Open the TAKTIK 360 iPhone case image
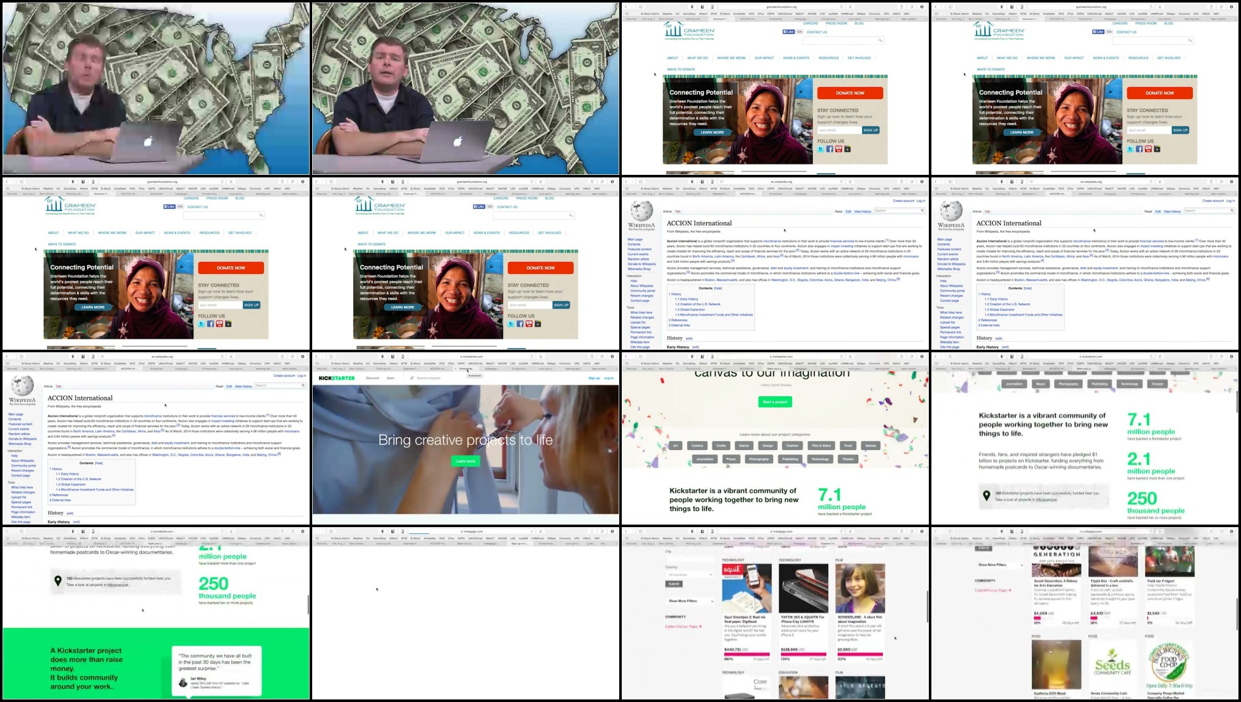This screenshot has width=1241, height=702. 803,588
